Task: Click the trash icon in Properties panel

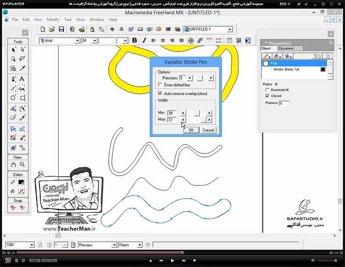Action: pos(328,56)
